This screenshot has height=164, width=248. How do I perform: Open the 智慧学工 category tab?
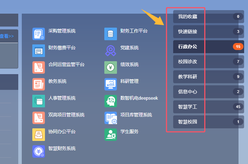pyautogui.click(x=208, y=107)
